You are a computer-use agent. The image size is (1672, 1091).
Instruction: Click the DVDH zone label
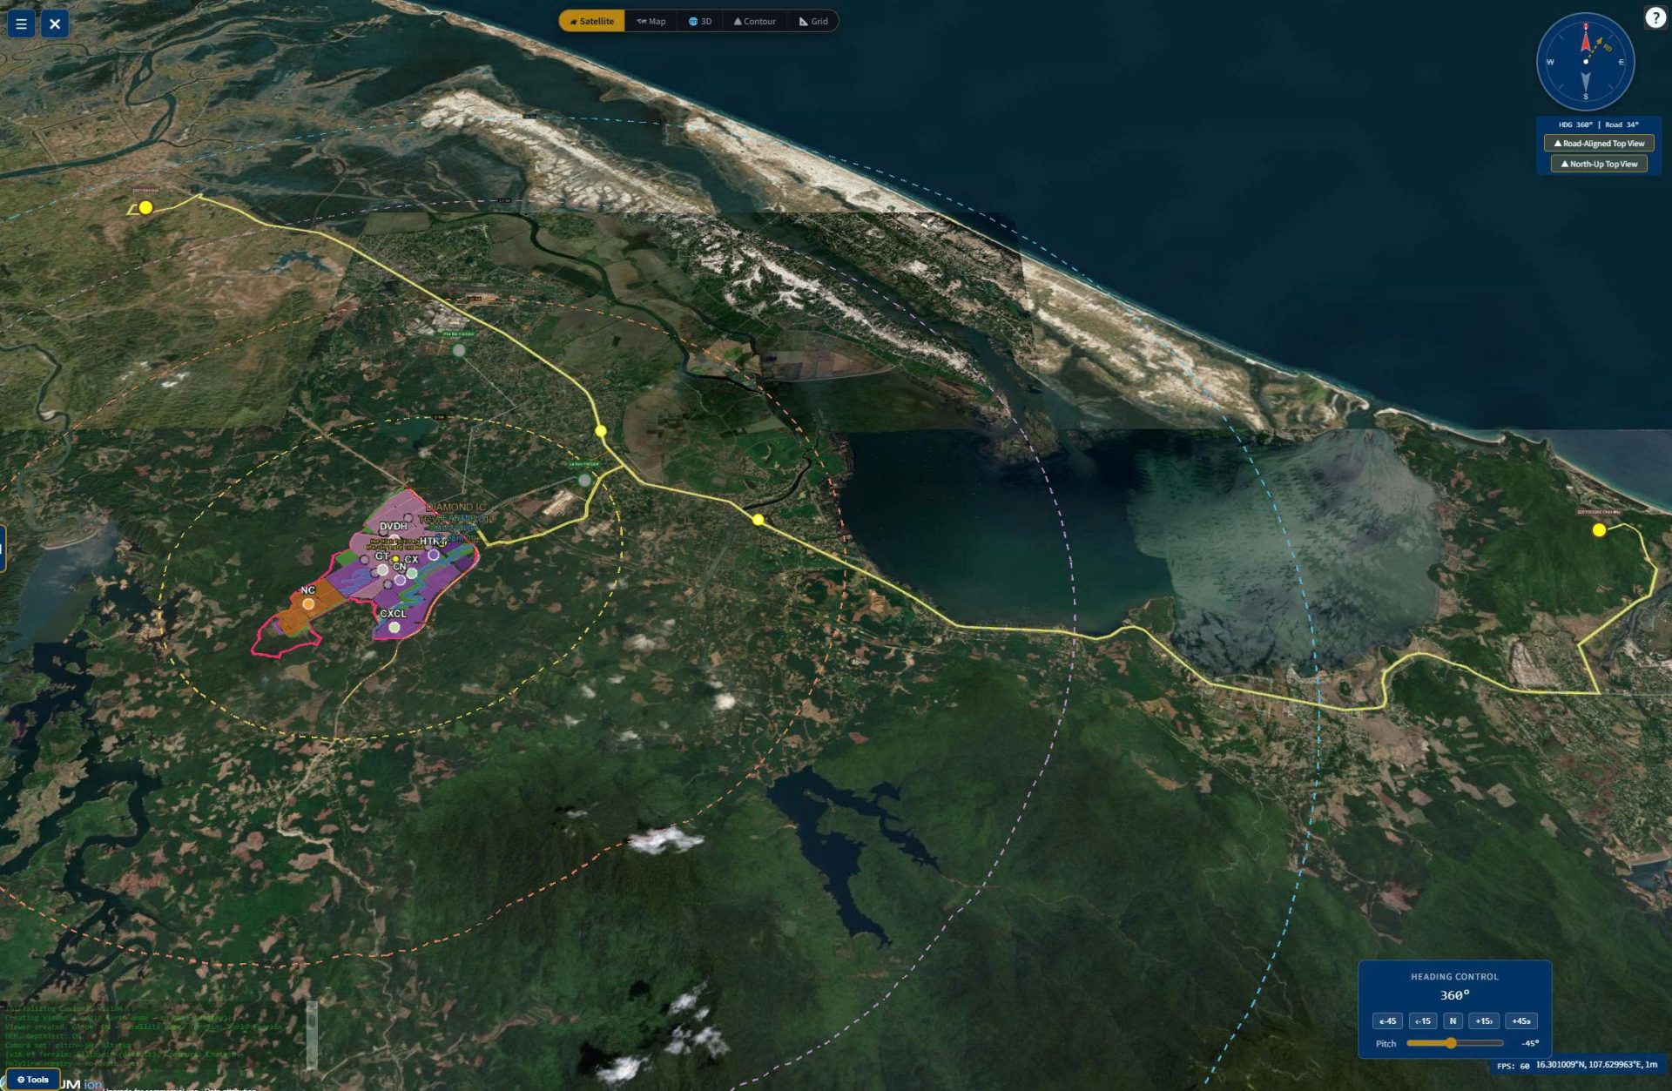(394, 526)
